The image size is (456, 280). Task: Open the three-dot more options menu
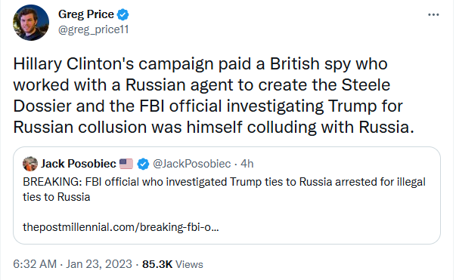[x=433, y=14]
